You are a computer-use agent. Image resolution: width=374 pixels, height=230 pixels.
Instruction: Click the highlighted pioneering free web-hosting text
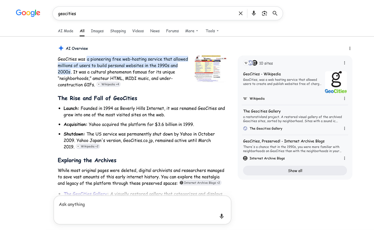click(123, 65)
